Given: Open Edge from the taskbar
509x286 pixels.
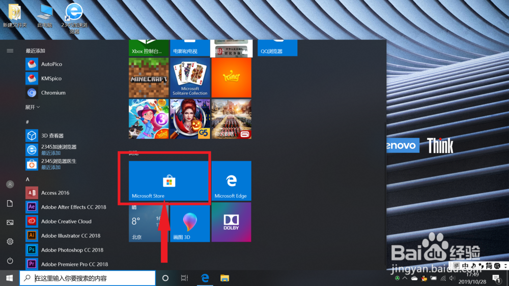Looking at the screenshot, I should point(205,278).
